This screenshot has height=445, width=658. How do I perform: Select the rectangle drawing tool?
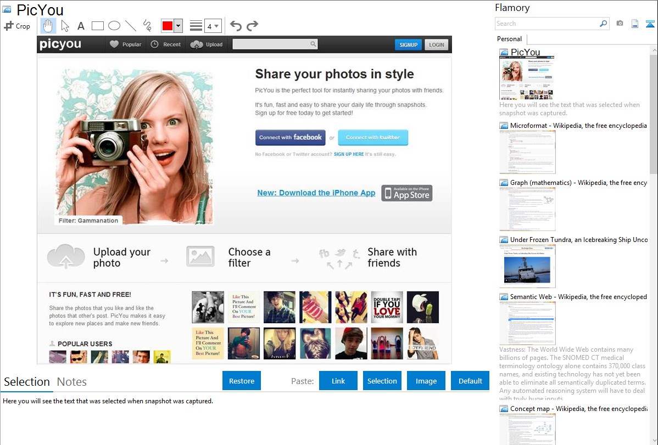97,26
